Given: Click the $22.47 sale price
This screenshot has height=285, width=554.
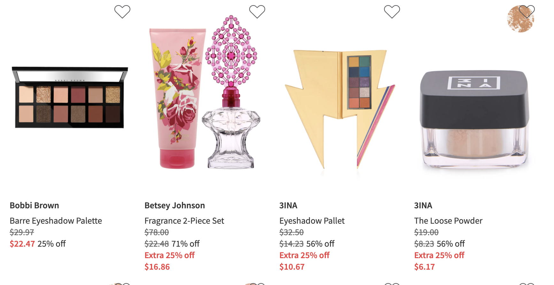Looking at the screenshot, I should [x=22, y=244].
